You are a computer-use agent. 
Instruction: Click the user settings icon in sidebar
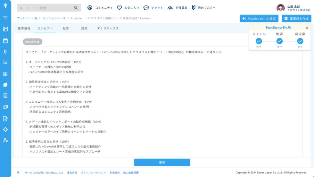pyautogui.click(x=6, y=140)
